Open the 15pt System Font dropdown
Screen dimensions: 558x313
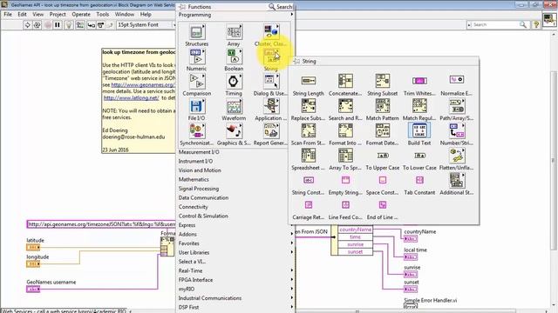(x=146, y=24)
